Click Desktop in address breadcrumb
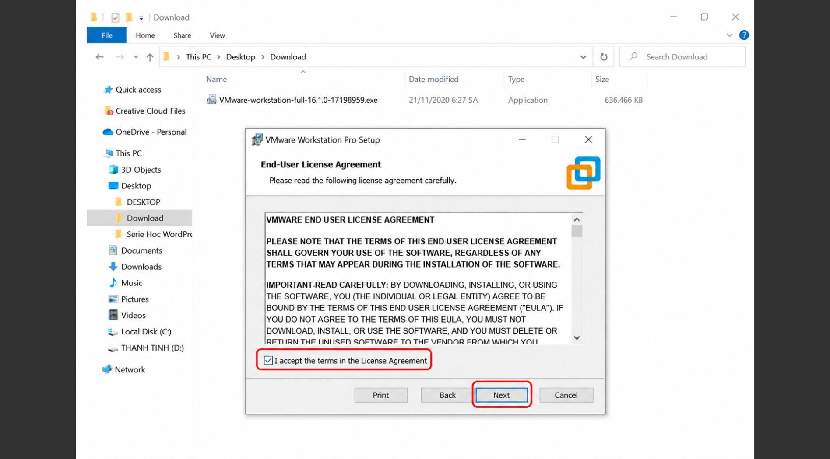Image resolution: width=830 pixels, height=459 pixels. point(240,57)
